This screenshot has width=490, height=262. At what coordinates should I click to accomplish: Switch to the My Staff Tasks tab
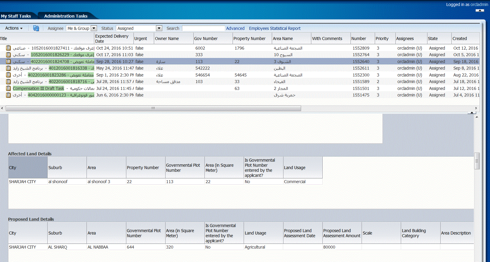[x=16, y=16]
